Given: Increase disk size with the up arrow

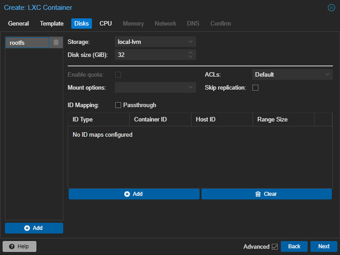Looking at the screenshot, I should coord(190,52).
